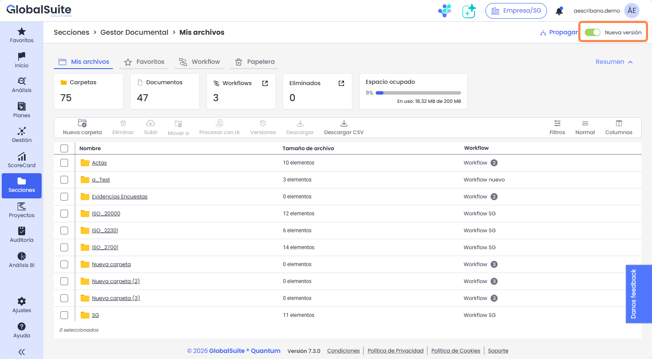This screenshot has width=652, height=359.
Task: Open the AI sparkle assistant icon
Action: click(469, 11)
